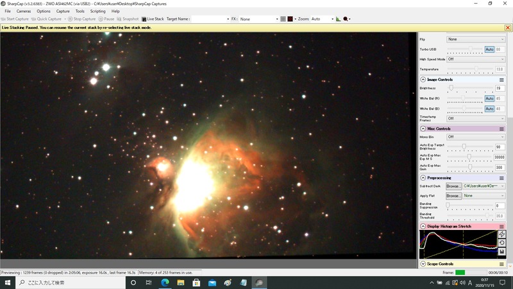Image resolution: width=513 pixels, height=289 pixels.
Task: Open the Help menu
Action: 115,11
